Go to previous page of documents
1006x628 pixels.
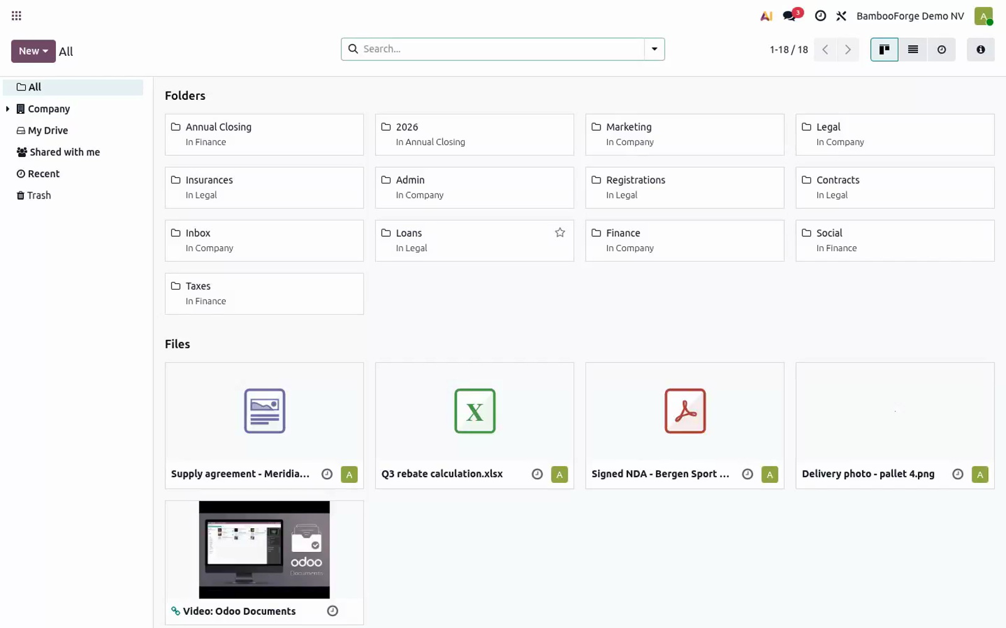(825, 50)
